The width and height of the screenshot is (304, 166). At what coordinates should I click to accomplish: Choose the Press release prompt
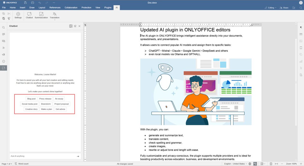click(45, 99)
